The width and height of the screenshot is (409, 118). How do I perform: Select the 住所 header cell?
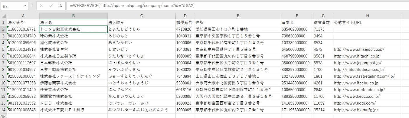point(238,22)
